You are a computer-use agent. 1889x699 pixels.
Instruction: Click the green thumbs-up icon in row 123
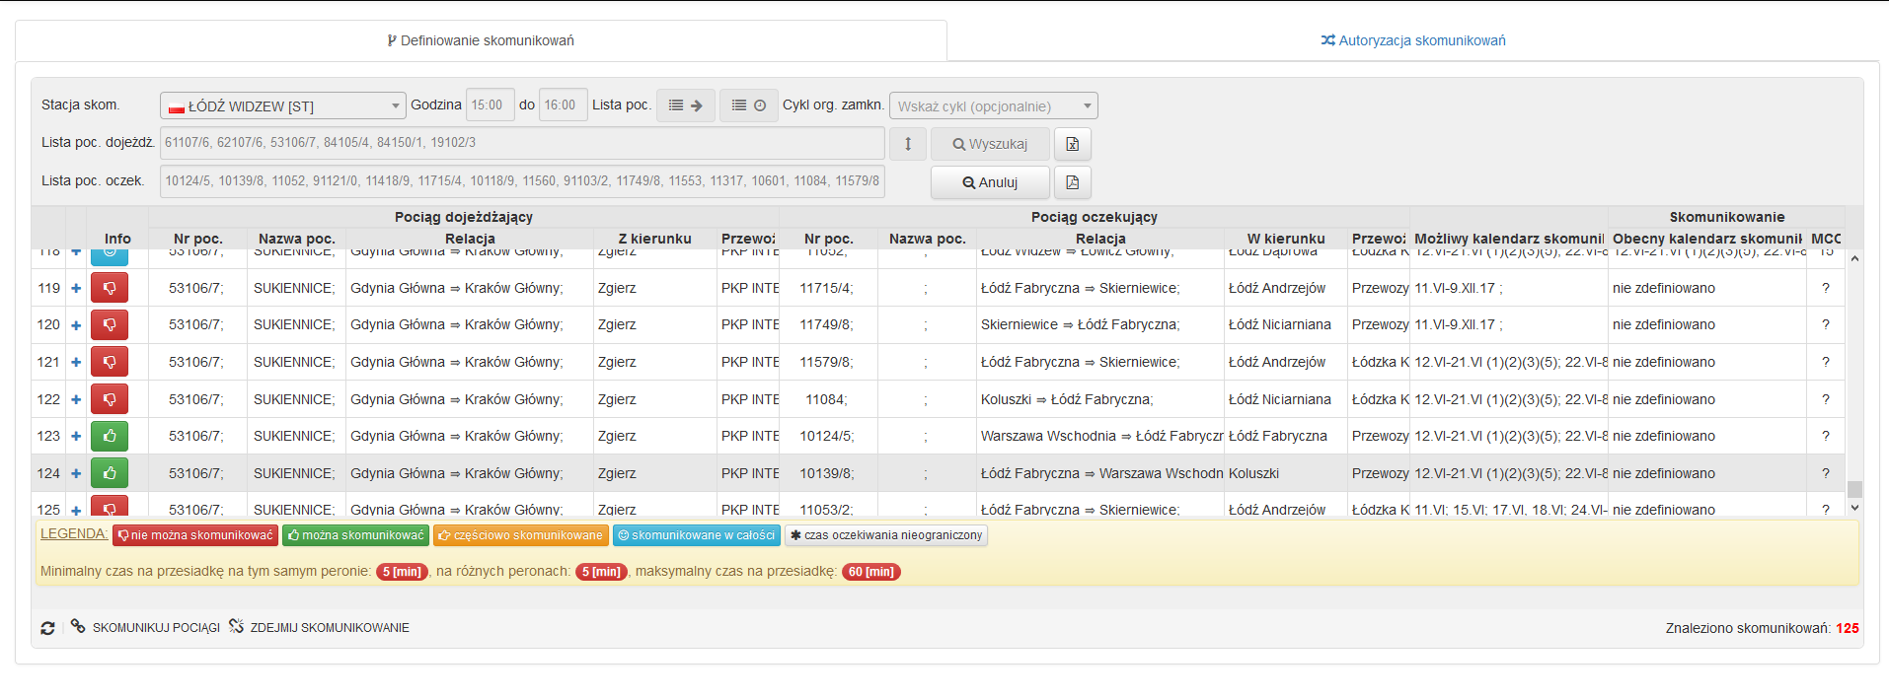click(x=110, y=436)
